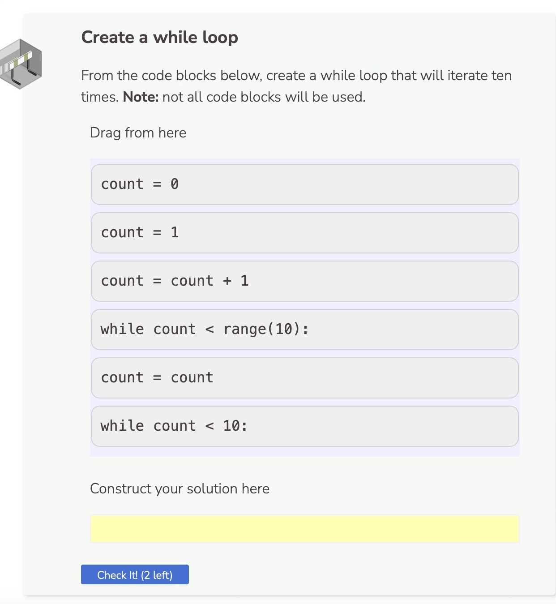Click the 'Construct your solution here' label
This screenshot has height=604, width=556.
[180, 488]
